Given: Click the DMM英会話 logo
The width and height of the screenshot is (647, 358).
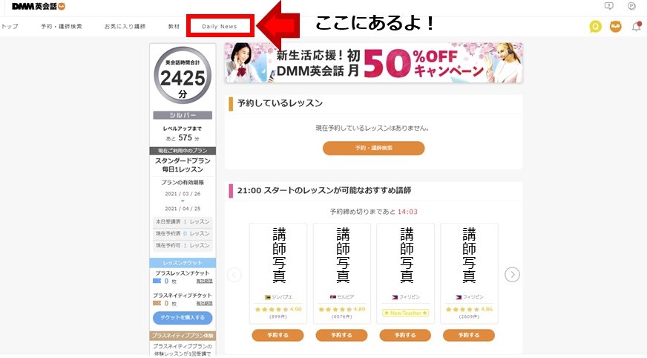Looking at the screenshot, I should 39,6.
